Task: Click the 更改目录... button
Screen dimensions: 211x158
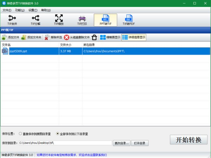Action: click(122, 143)
